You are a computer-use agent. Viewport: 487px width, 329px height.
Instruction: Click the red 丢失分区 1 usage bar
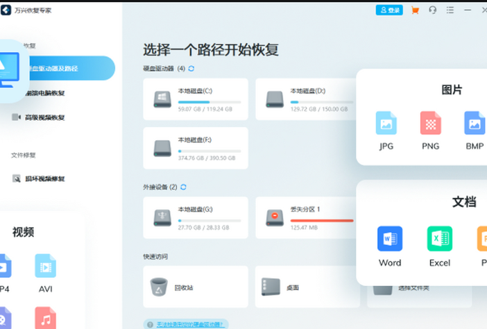pos(322,221)
